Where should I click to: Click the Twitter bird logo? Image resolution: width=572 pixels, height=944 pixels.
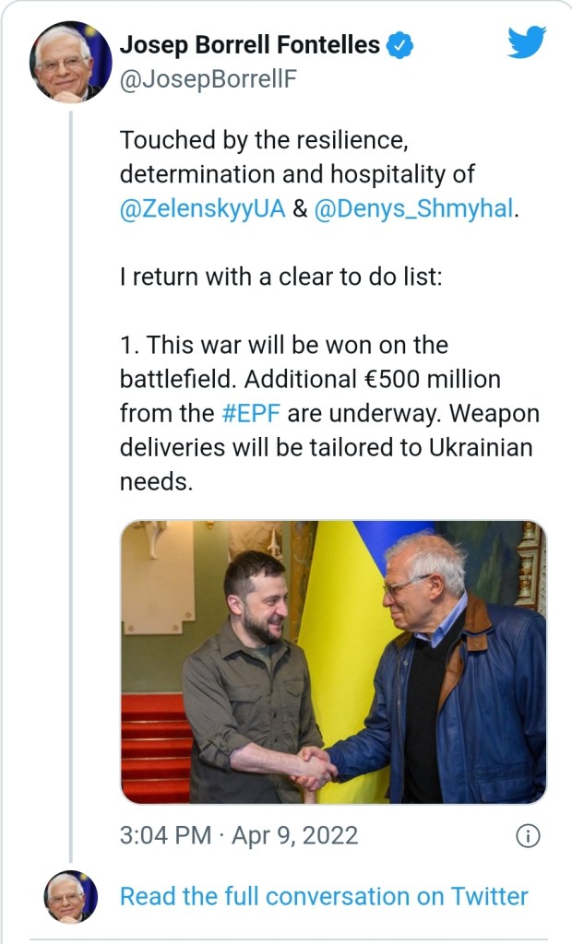527,42
